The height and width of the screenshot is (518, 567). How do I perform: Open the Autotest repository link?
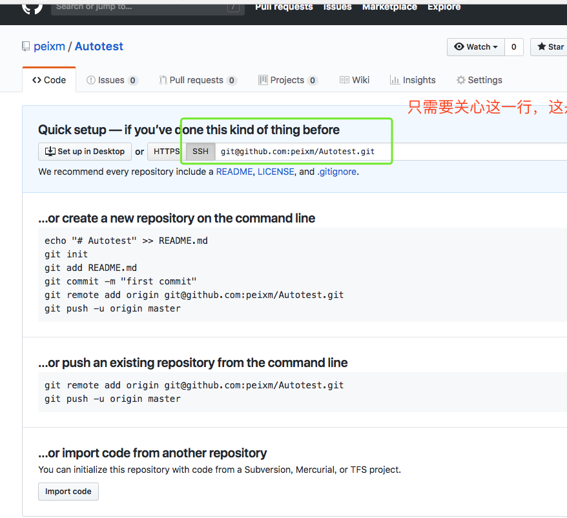pyautogui.click(x=99, y=46)
